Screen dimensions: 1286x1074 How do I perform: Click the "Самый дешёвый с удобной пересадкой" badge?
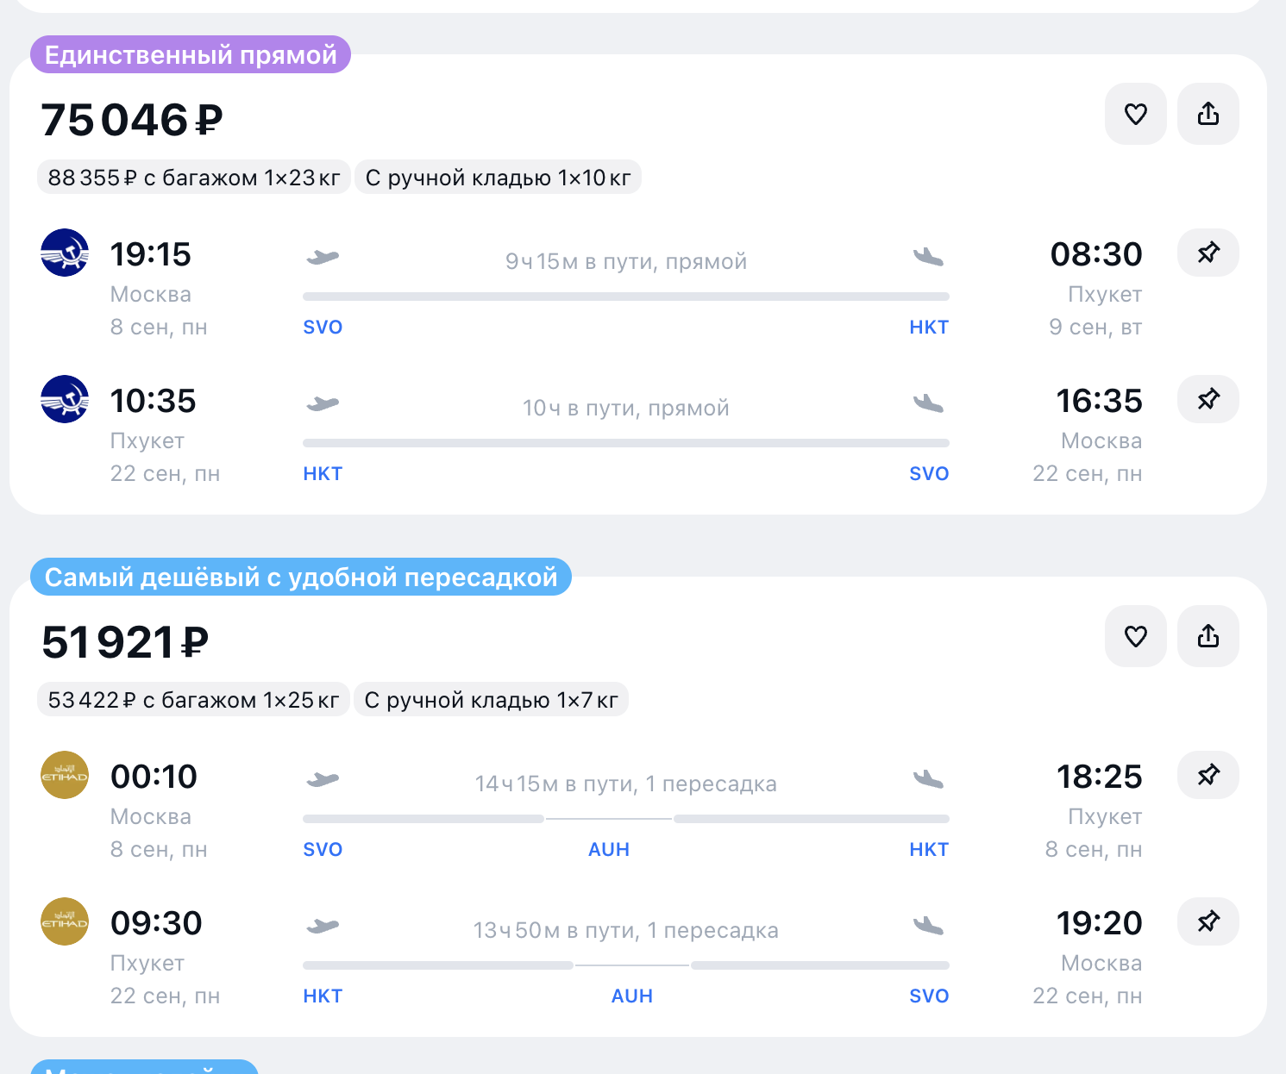coord(301,578)
